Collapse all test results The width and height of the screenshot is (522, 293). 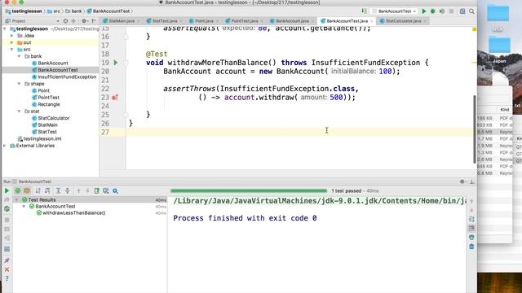pyautogui.click(x=68, y=190)
